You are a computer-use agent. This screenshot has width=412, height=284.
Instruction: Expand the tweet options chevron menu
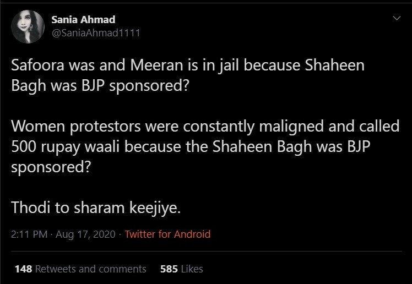pos(395,19)
